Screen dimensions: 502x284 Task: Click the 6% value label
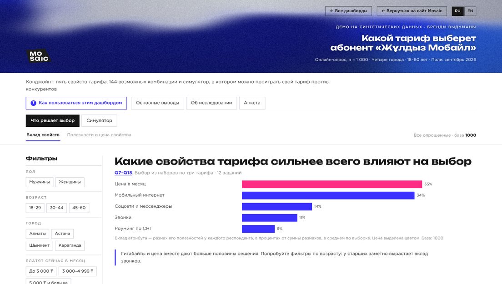[280, 229]
